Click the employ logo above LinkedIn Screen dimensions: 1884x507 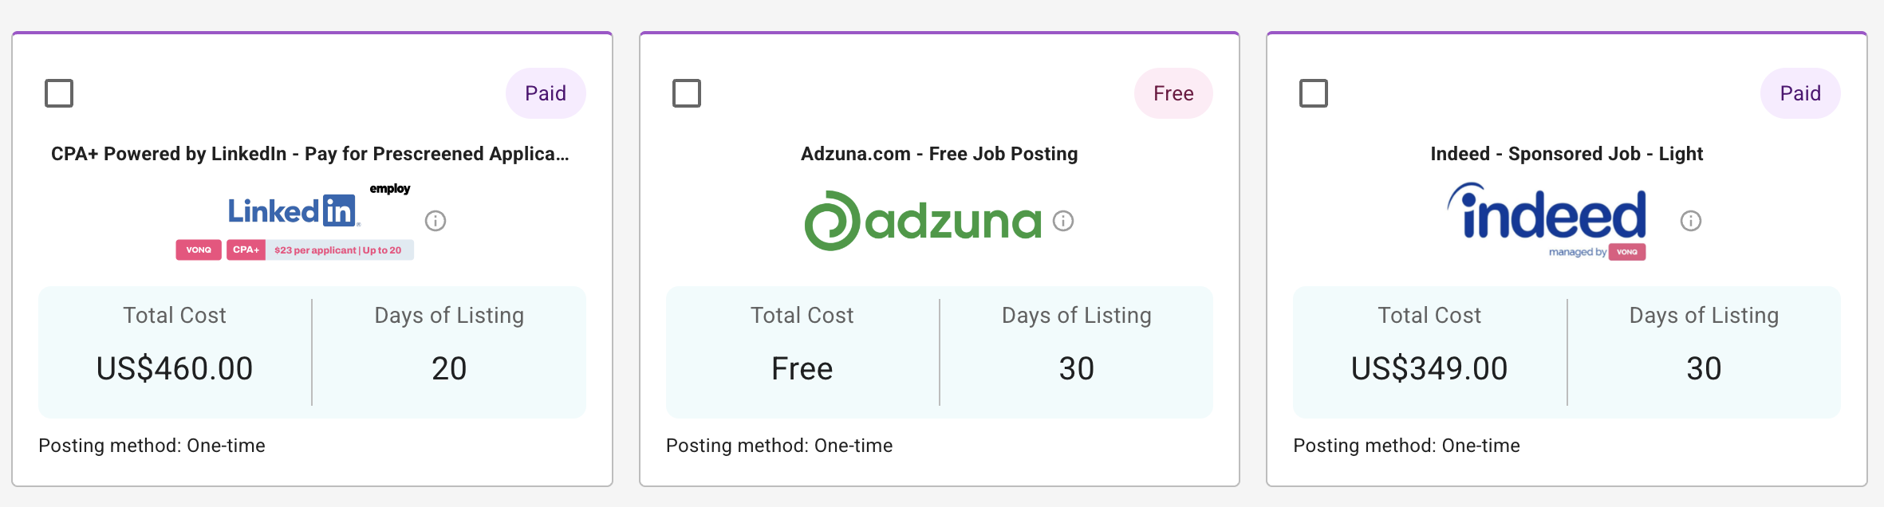click(390, 188)
